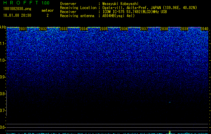
Task: Click the 2037 time marker
Action: coord(144,29)
